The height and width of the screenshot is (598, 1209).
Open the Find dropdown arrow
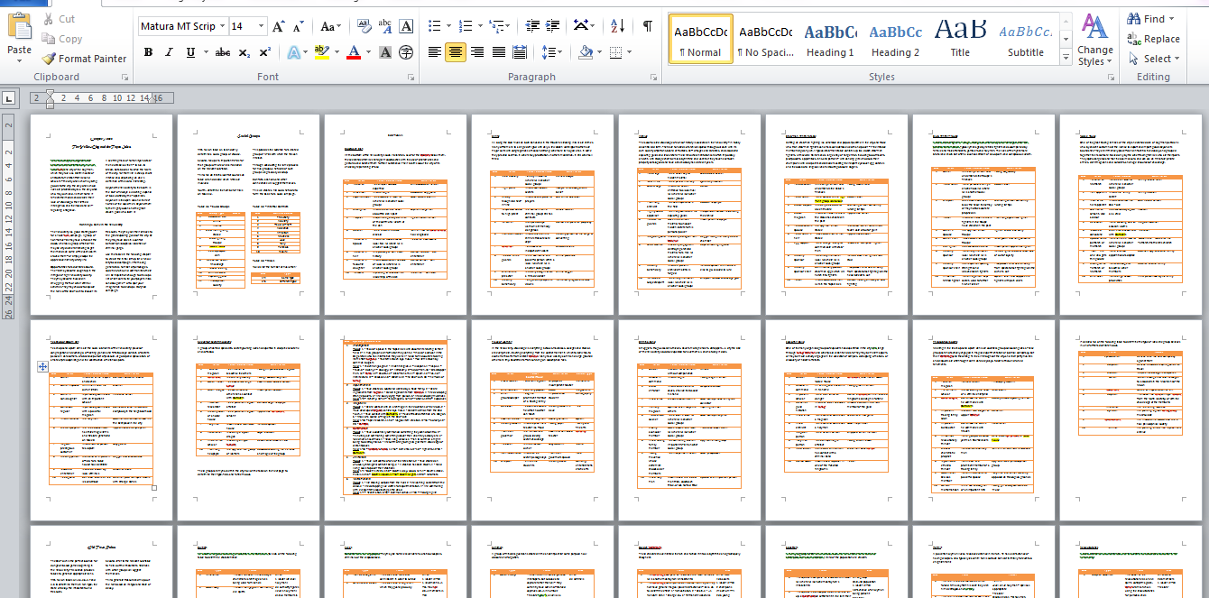[1171, 19]
